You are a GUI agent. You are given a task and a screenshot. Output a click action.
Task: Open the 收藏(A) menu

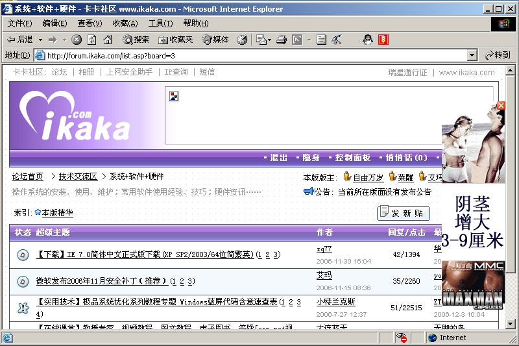[125, 23]
